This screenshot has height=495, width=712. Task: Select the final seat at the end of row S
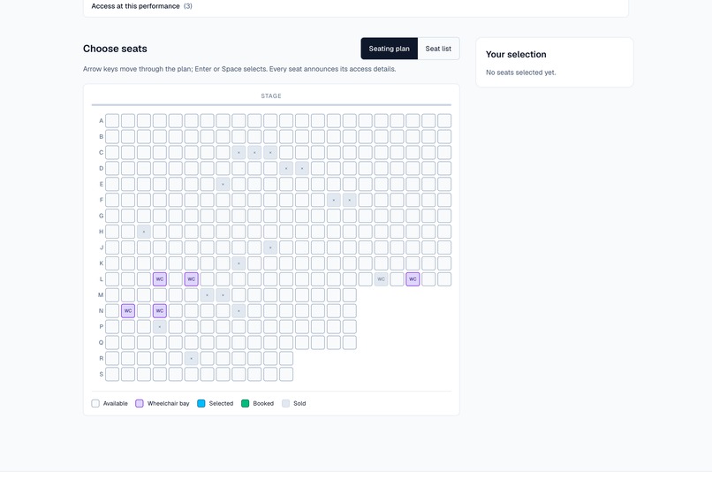[x=286, y=374]
